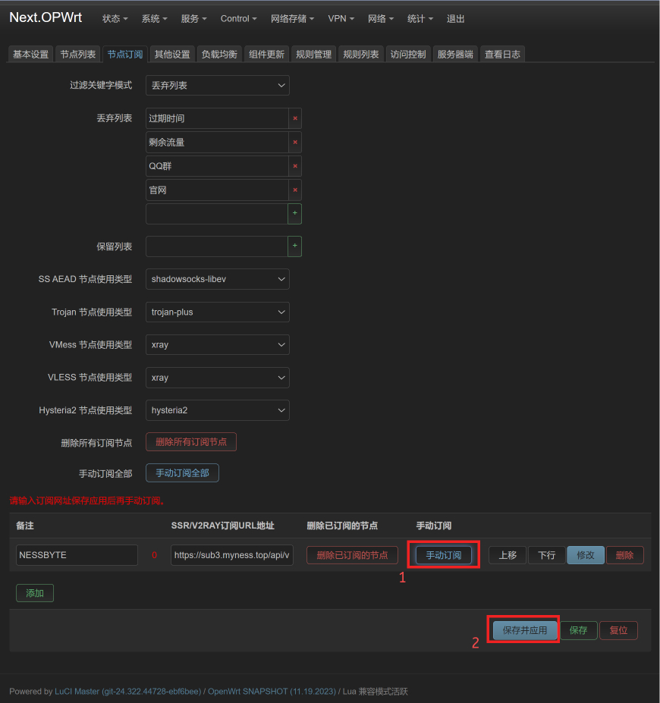
Task: Open the VLESS 节点使用类型 dropdown
Action: tap(217, 378)
